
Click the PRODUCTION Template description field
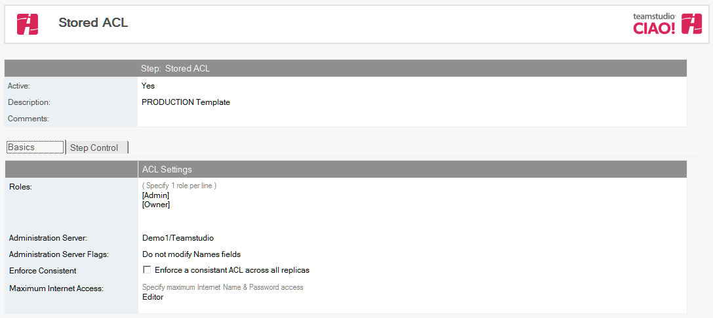pyautogui.click(x=186, y=102)
